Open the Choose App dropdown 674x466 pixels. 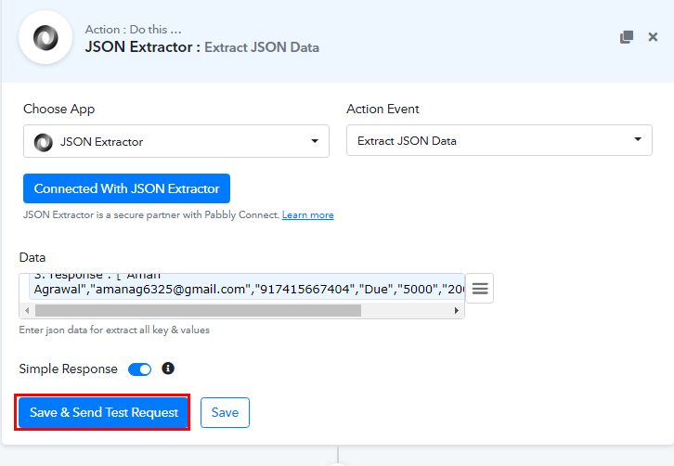tap(176, 141)
